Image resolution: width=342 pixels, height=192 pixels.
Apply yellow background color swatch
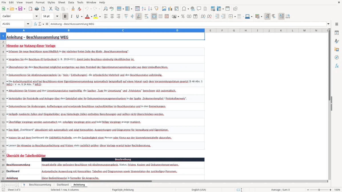(95, 16)
